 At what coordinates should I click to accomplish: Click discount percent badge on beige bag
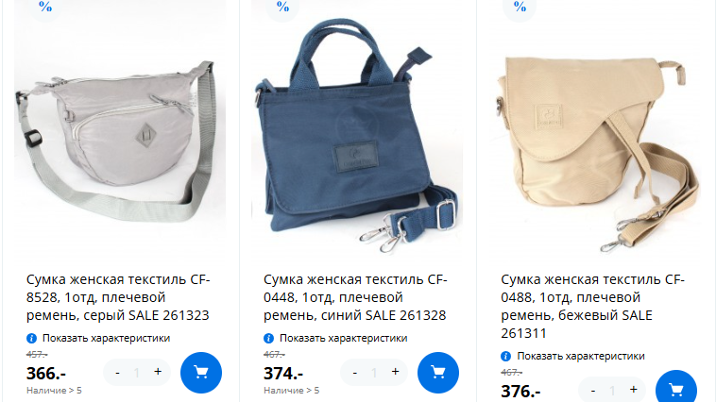(520, 8)
